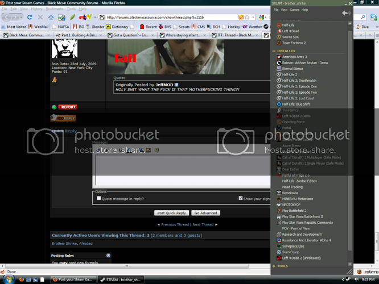The height and width of the screenshot is (284, 379).
Task: Click online status green icon
Action: click(x=54, y=107)
